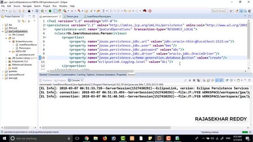This screenshot has width=253, height=142.
Task: Remove launch using the console X icon
Action: 194,80
